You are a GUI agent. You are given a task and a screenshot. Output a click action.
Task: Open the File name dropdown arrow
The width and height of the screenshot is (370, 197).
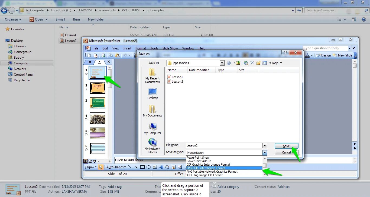(265, 145)
